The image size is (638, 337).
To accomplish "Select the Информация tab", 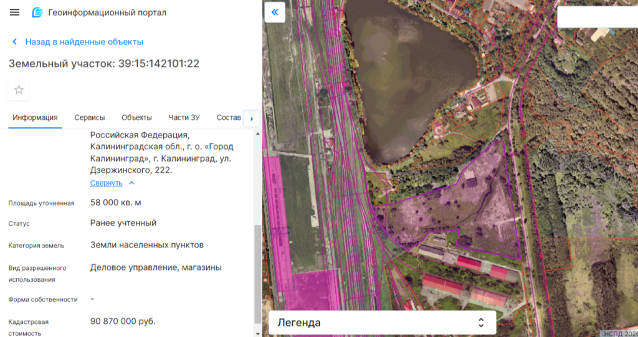I will tap(35, 118).
